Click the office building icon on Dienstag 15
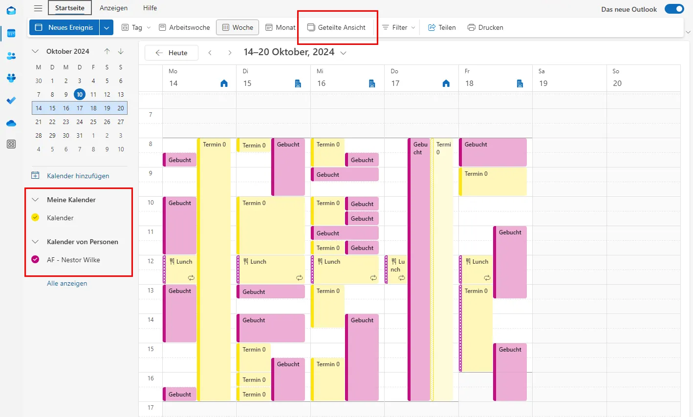This screenshot has width=693, height=417. (298, 83)
